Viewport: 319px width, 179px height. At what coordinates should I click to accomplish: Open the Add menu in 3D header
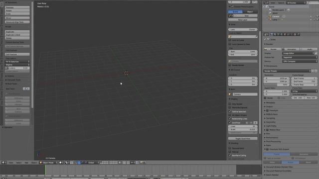[26, 163]
